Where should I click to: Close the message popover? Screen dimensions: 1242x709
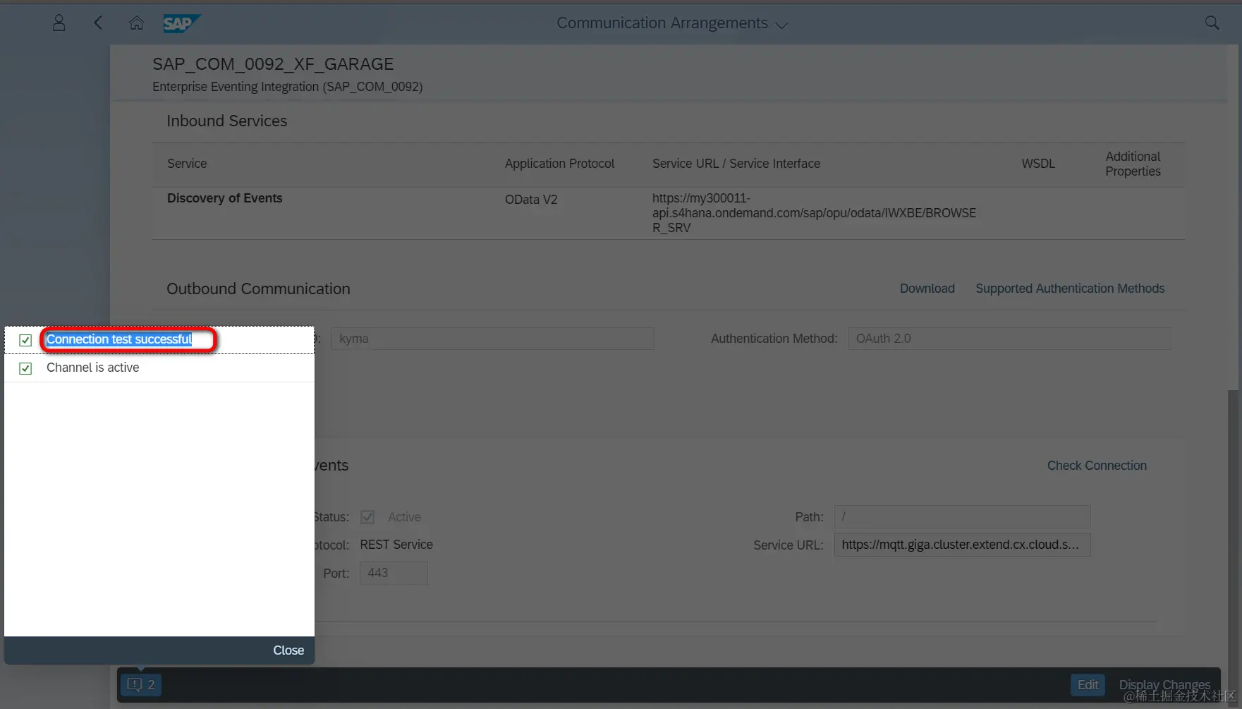pos(288,650)
